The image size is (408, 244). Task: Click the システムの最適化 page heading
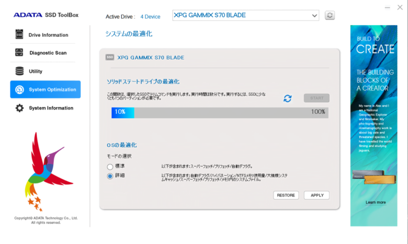[x=129, y=34]
